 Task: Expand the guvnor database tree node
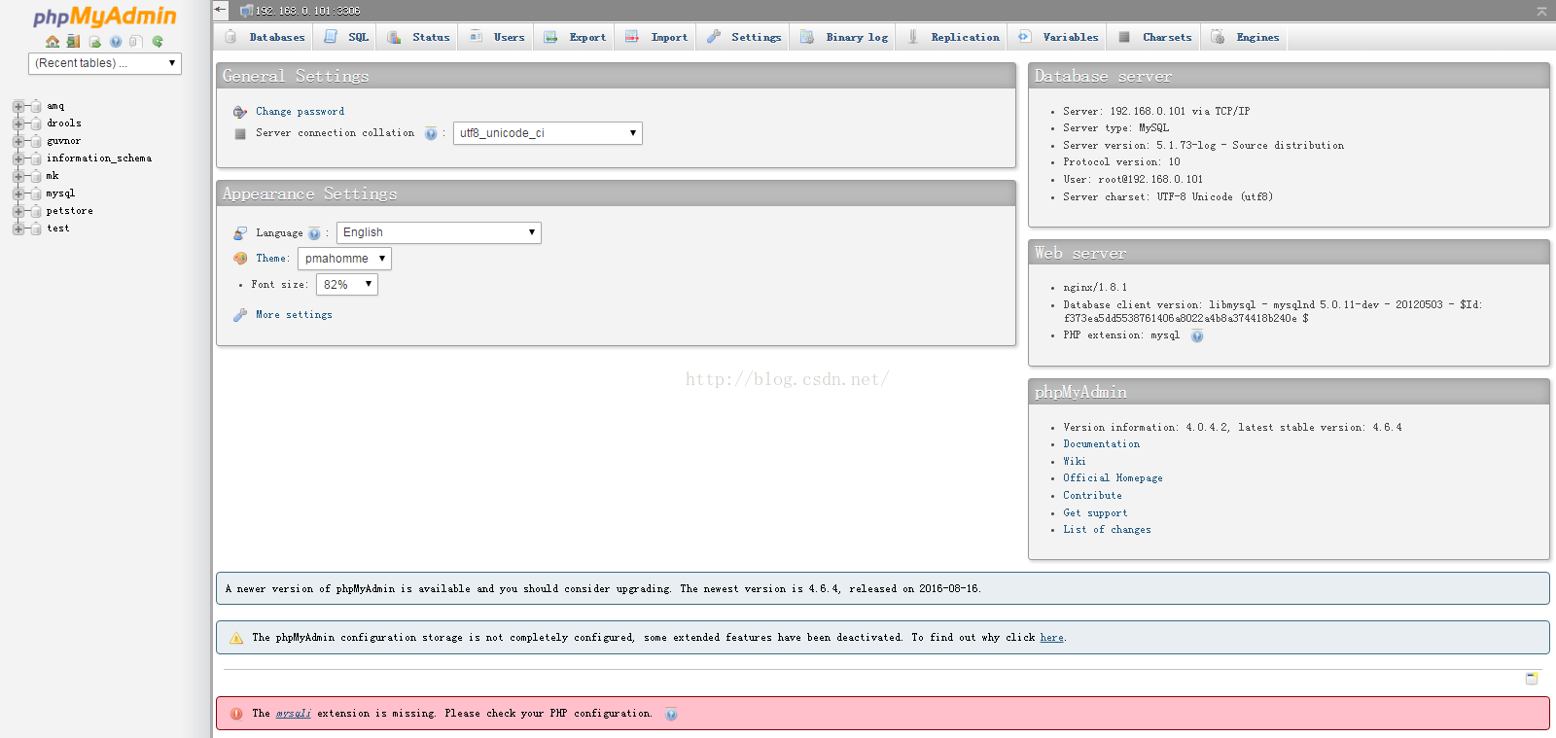pyautogui.click(x=18, y=141)
